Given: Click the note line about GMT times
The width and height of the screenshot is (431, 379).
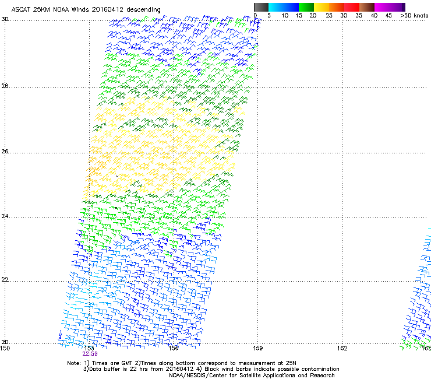Looking at the screenshot, I should [182, 363].
